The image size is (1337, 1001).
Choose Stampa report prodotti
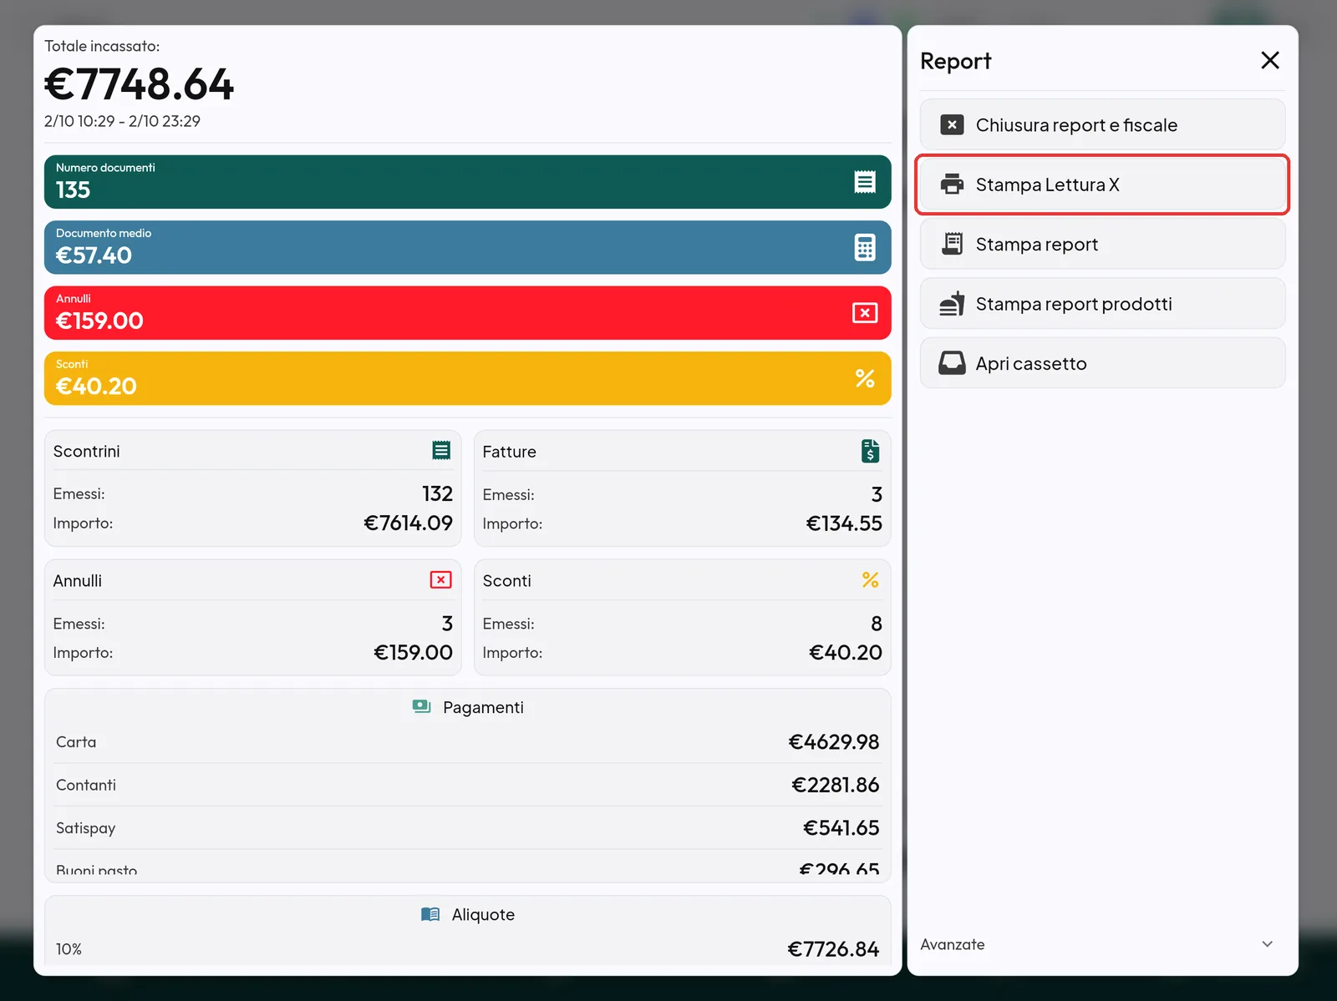[x=1102, y=304]
